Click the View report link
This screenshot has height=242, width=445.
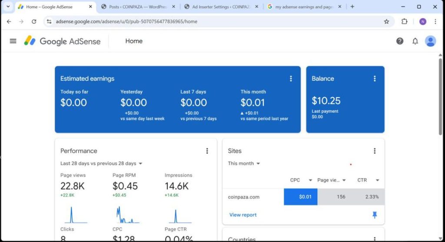pyautogui.click(x=243, y=215)
